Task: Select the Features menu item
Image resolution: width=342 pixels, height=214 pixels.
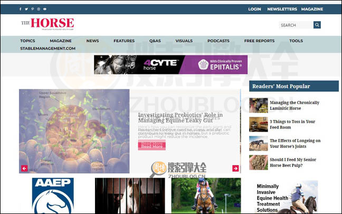Action: click(124, 41)
